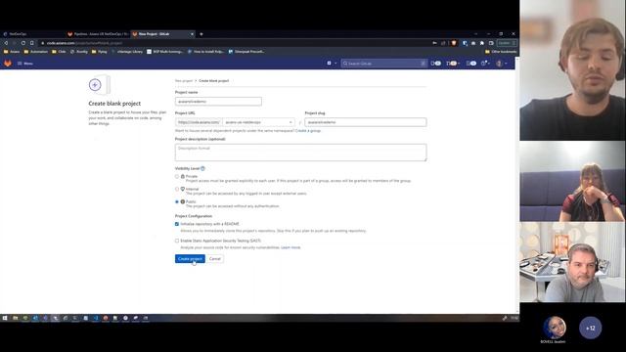Click the Project description text area
Screen dimensions: 626x352
coord(300,153)
